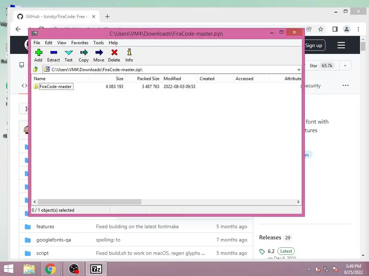The width and height of the screenshot is (369, 276).
Task: Click the 7z icon in title bar
Action: [x=35, y=33]
